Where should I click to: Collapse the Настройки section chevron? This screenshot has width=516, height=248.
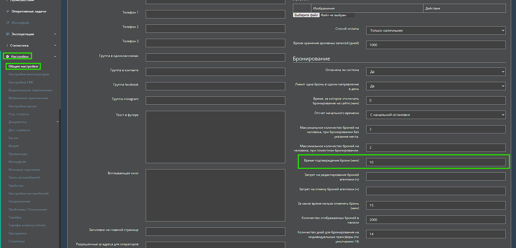click(55, 57)
